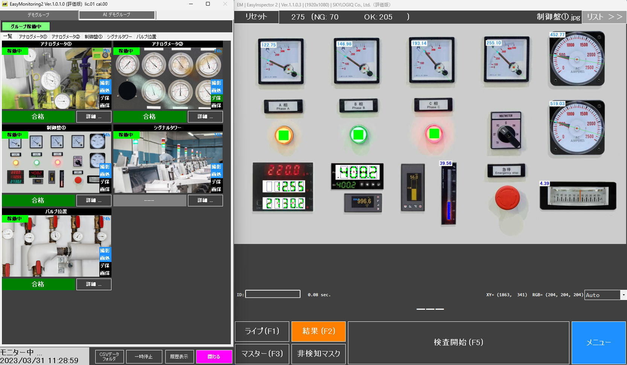This screenshot has height=365, width=627.
Task: Focus the ID input field
Action: click(x=273, y=294)
